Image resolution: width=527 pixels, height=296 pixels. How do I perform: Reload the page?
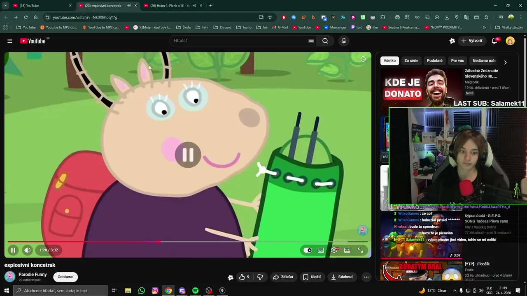click(x=26, y=17)
